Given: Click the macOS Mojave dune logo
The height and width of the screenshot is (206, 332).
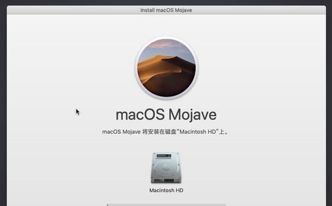Looking at the screenshot, I should click(167, 68).
